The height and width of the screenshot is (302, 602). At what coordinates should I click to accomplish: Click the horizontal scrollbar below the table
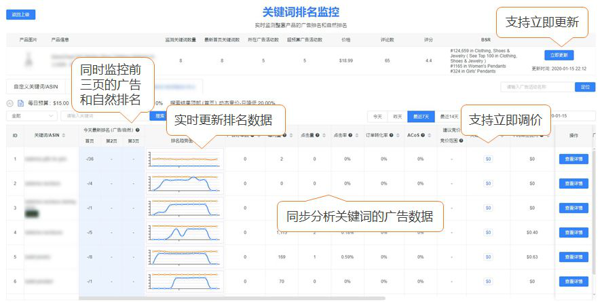tap(232, 298)
